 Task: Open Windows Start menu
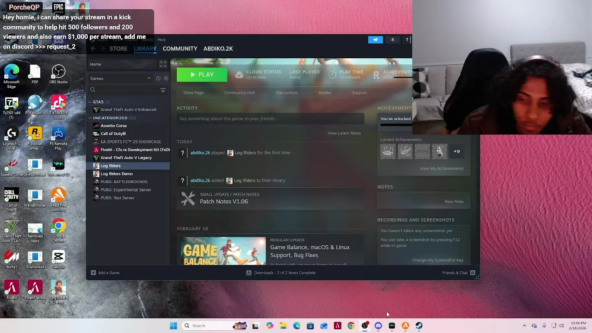point(173,326)
